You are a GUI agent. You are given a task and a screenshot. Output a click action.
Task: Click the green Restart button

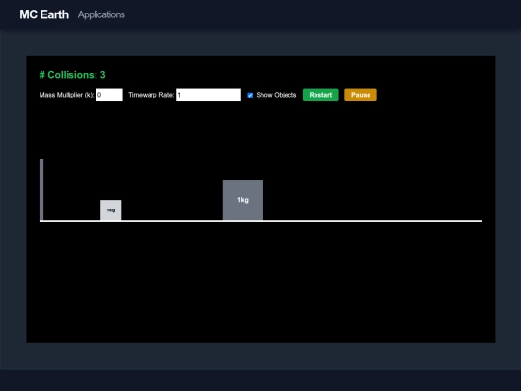[x=320, y=95]
